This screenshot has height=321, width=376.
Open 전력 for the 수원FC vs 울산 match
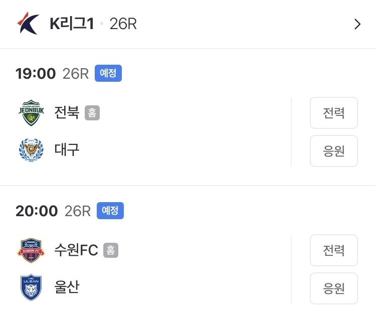click(333, 250)
